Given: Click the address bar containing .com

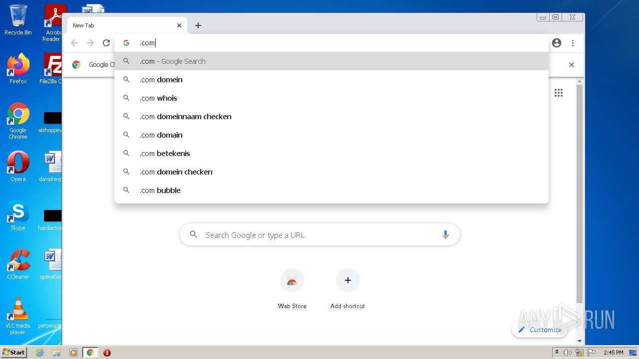Looking at the screenshot, I should 331,43.
